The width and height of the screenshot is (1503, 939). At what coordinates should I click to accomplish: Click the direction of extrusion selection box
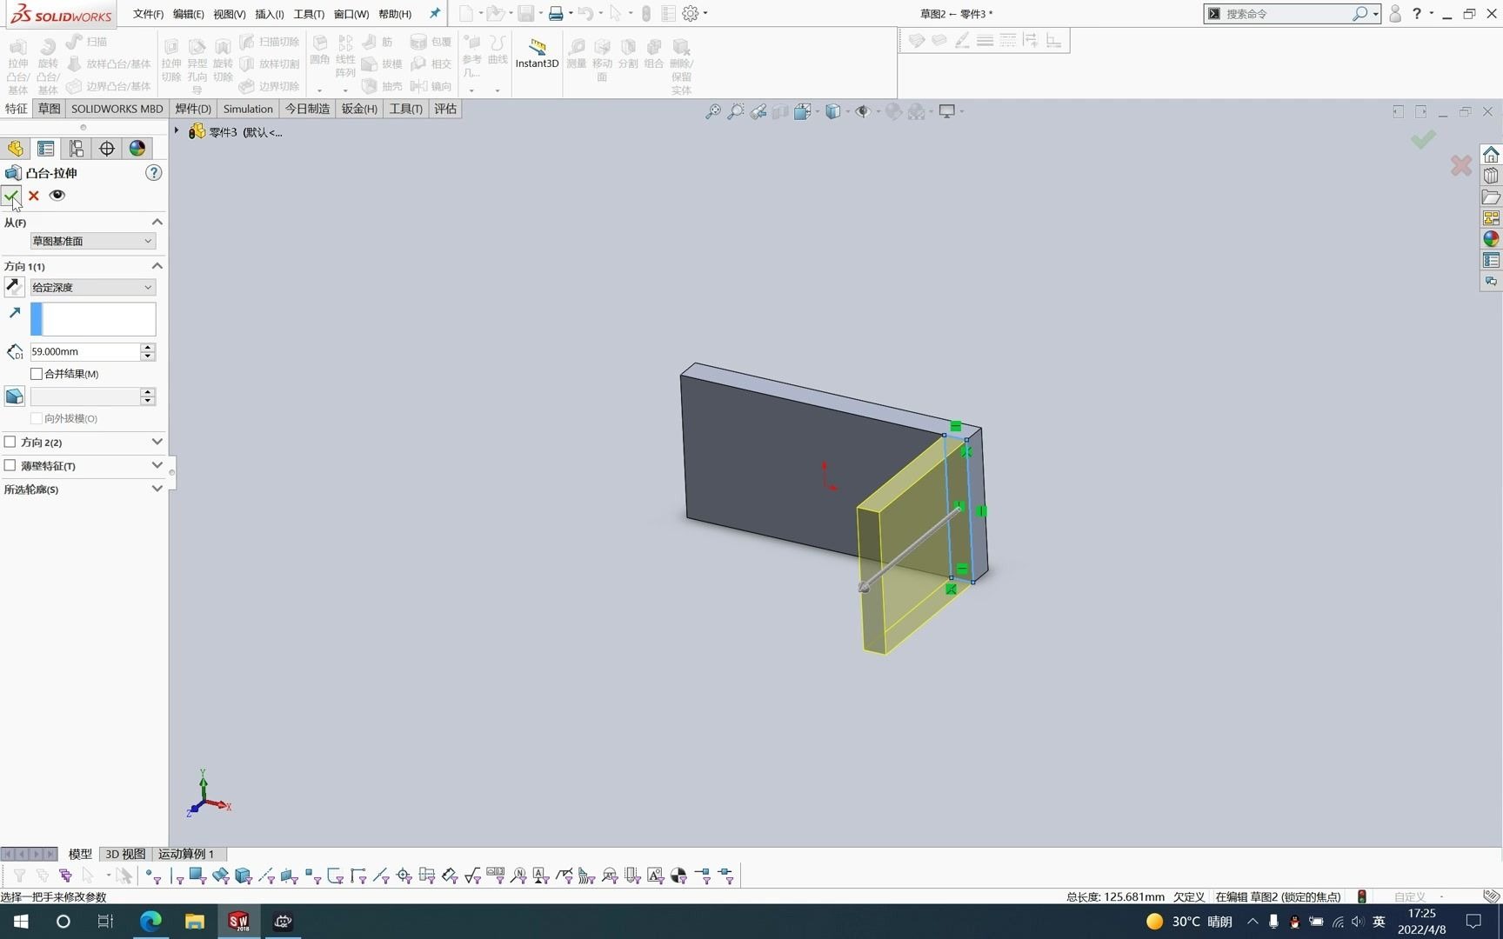(x=93, y=319)
